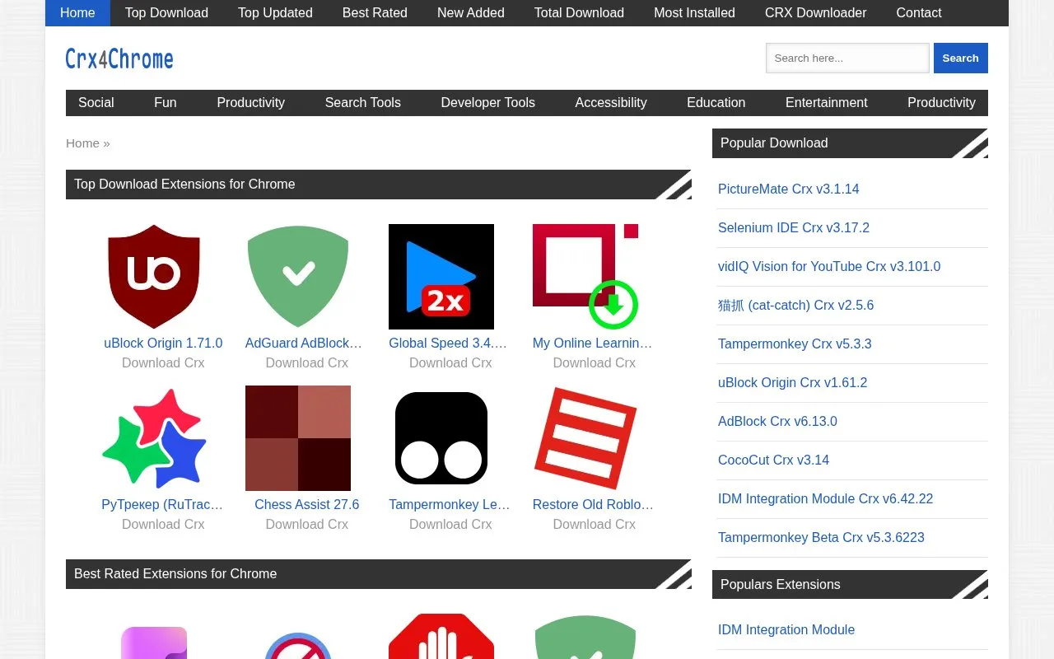Open uBlock Origin Crx v1.61.2 link
This screenshot has width=1054, height=659.
tap(793, 383)
